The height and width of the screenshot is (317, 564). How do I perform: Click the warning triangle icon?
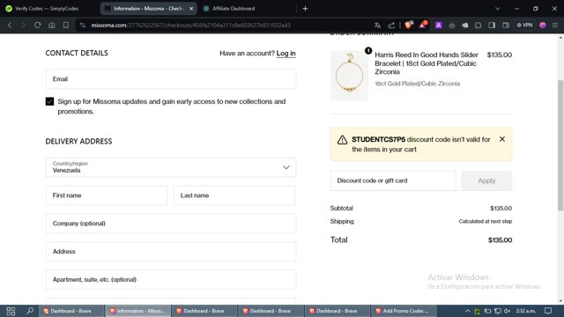pos(342,140)
